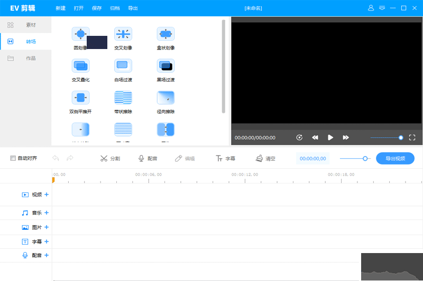Click the 导出视频 button
Viewport: 423px width, 281px height.
coord(395,158)
